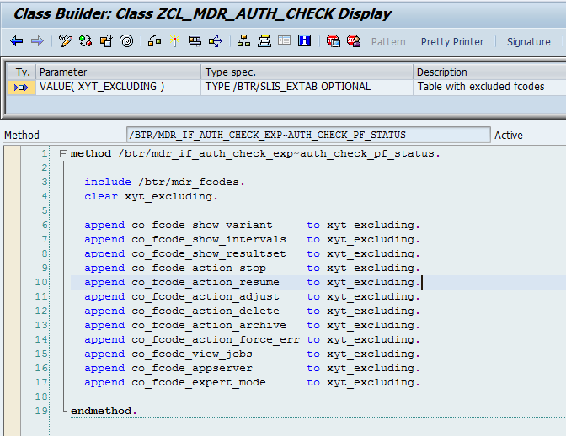566x436 pixels.
Task: Click the Description column header
Action: pos(490,72)
